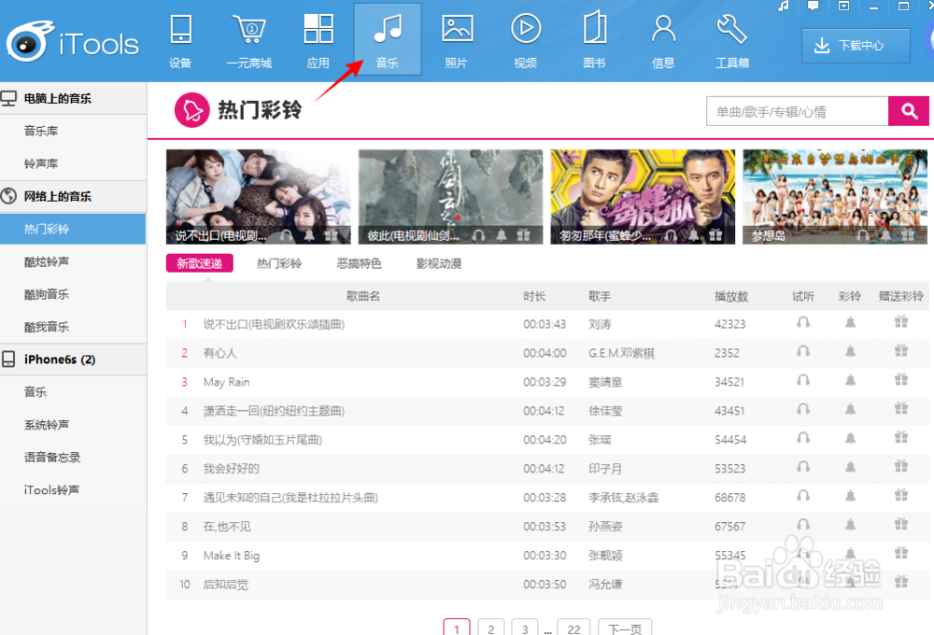Select singer 孙燕姿 cell
Image resolution: width=934 pixels, height=635 pixels.
pyautogui.click(x=605, y=527)
